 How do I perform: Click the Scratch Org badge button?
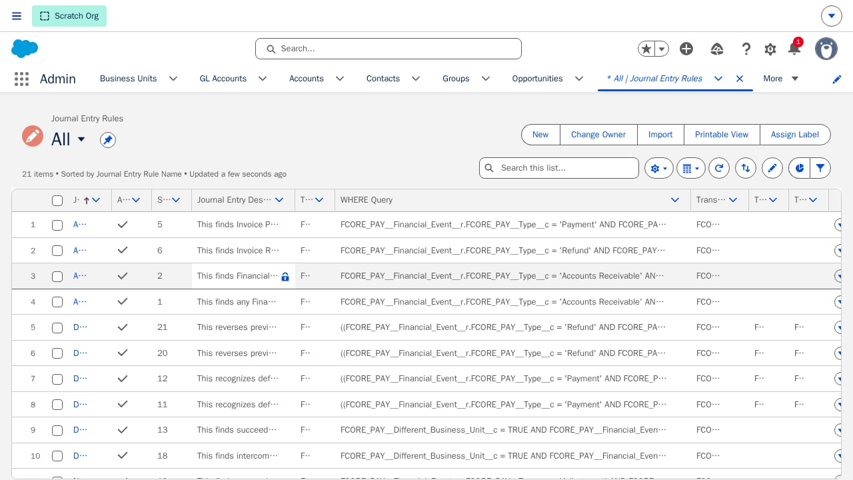tap(69, 16)
